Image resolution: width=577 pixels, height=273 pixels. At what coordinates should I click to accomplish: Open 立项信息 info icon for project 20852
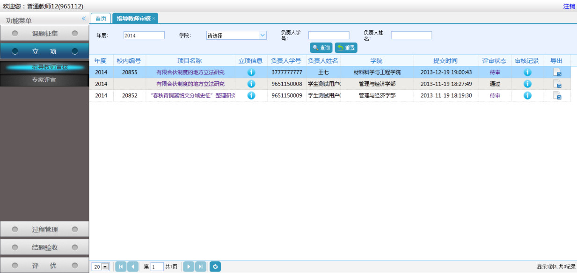click(x=251, y=95)
